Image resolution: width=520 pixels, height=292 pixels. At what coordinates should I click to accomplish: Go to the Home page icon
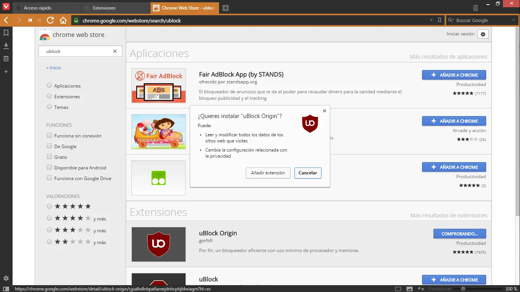click(63, 20)
